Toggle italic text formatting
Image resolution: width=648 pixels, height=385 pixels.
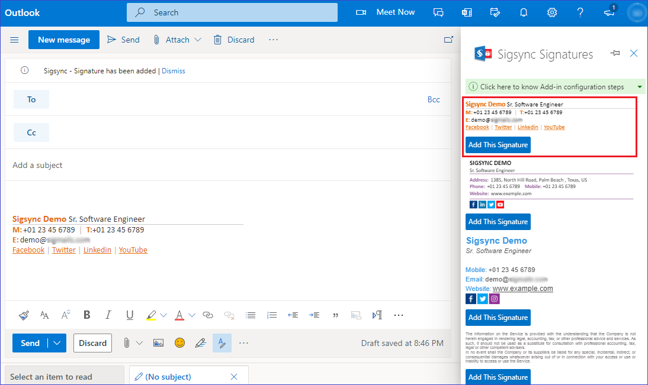(108, 315)
